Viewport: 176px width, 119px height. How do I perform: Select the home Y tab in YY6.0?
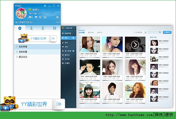click(x=20, y=28)
